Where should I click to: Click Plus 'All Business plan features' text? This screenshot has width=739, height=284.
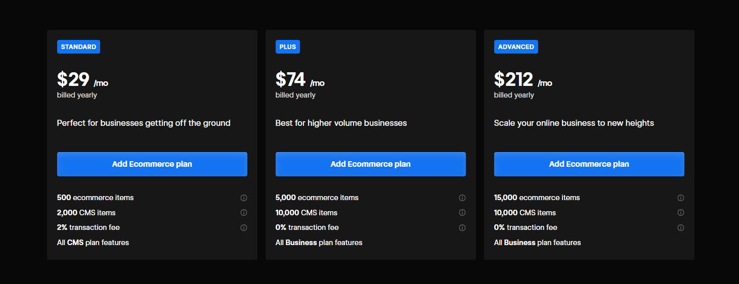(x=319, y=243)
